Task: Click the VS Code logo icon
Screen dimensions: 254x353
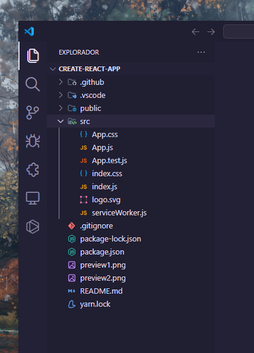Action: pyautogui.click(x=29, y=31)
